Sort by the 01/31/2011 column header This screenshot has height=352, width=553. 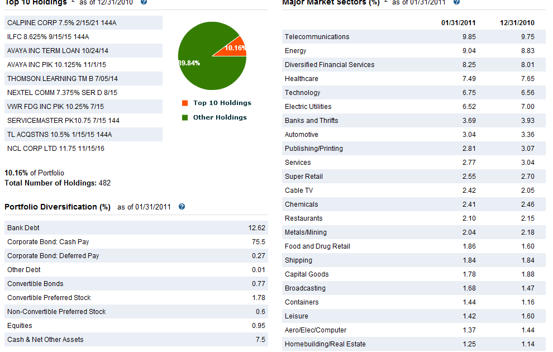coord(458,22)
